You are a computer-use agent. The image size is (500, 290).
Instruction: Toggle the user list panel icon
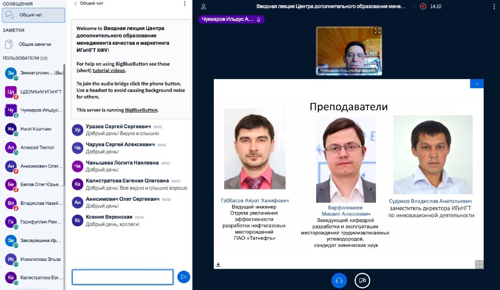coord(204,7)
